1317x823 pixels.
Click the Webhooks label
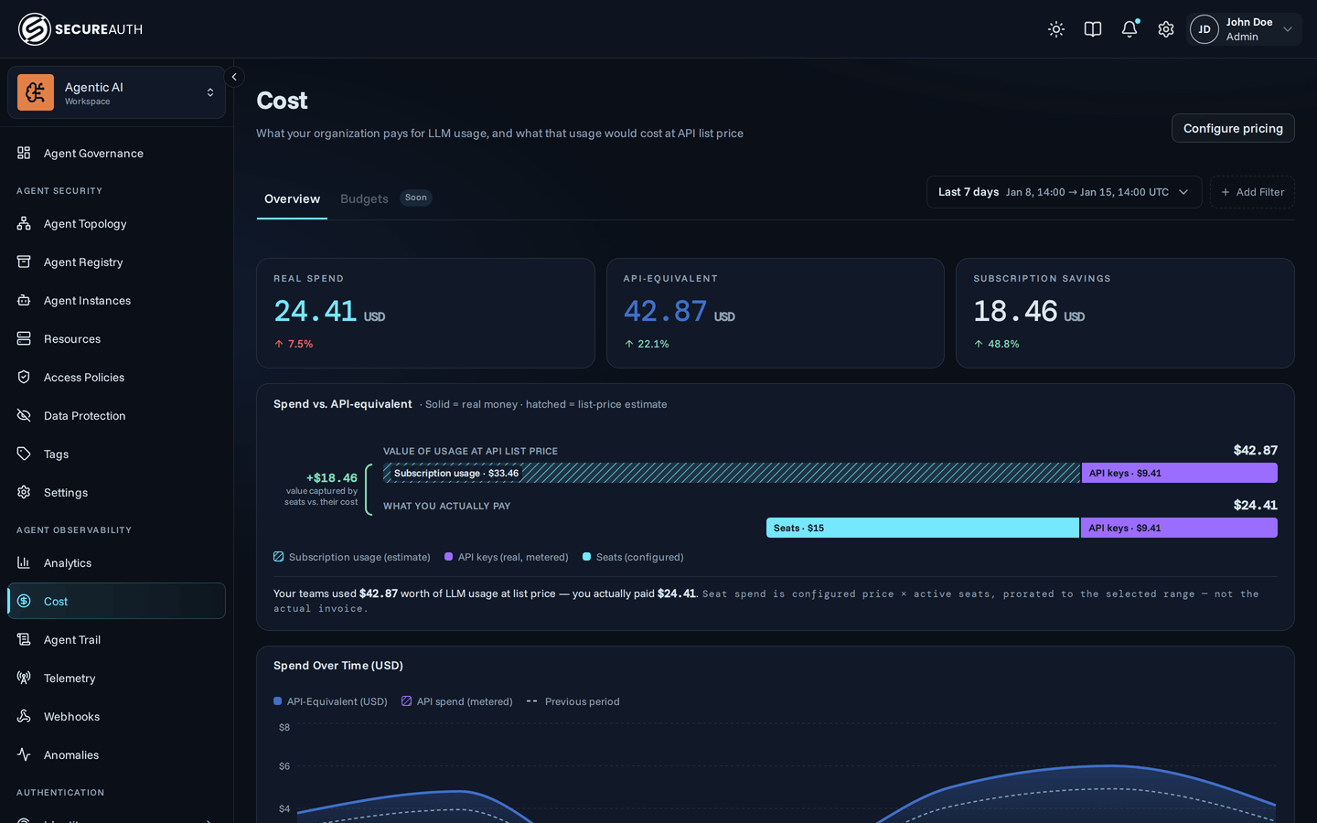point(72,716)
